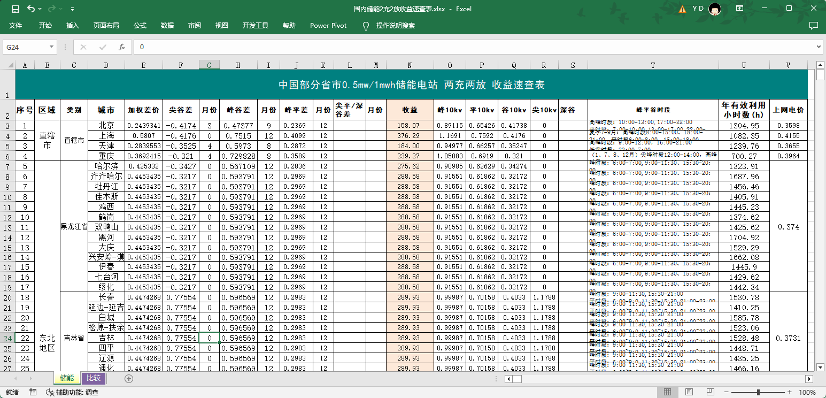
Task: Click the cancel X formula icon
Action: tap(83, 47)
